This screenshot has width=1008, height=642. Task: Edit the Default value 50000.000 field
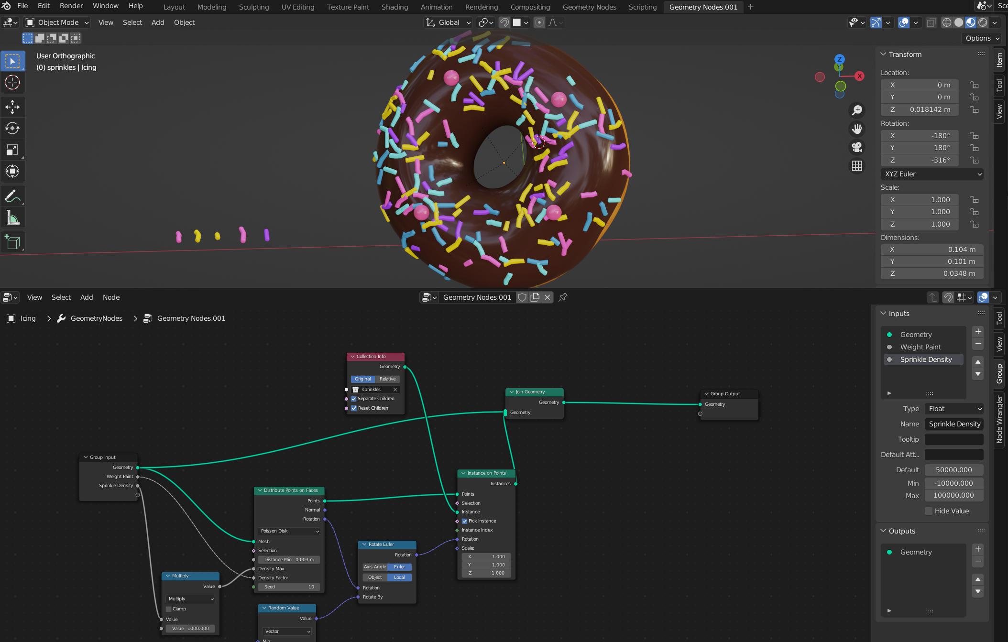click(954, 470)
